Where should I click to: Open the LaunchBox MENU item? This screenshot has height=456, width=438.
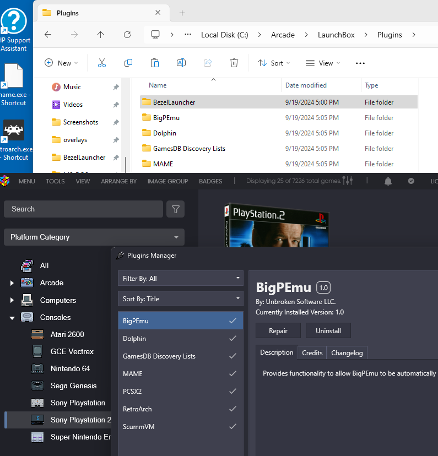point(27,181)
